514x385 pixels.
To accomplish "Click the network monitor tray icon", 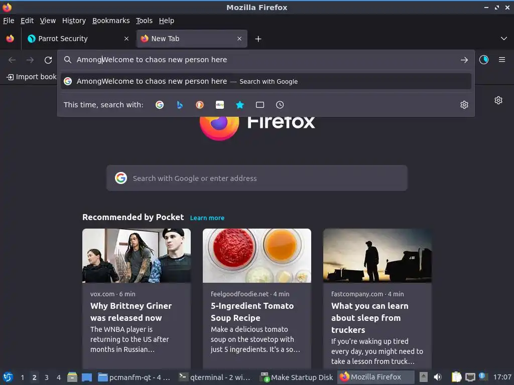I will click(x=470, y=377).
